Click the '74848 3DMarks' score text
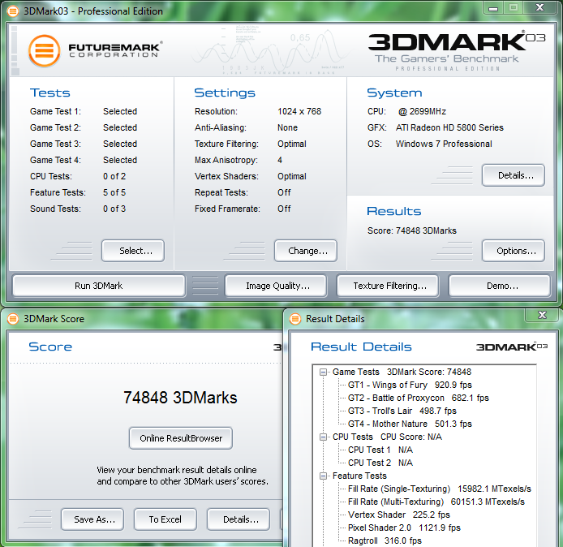 tap(180, 398)
